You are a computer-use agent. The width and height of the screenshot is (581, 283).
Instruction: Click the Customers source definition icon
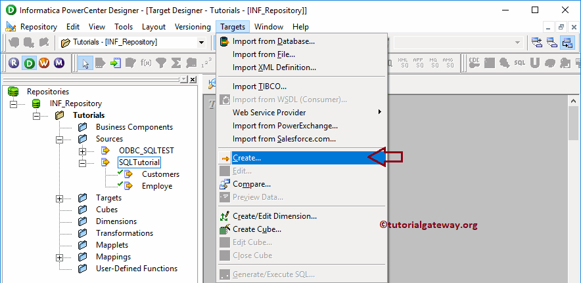coord(128,174)
